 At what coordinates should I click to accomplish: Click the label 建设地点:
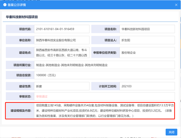[25, 53]
